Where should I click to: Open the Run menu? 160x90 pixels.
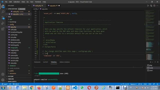click(32, 2)
